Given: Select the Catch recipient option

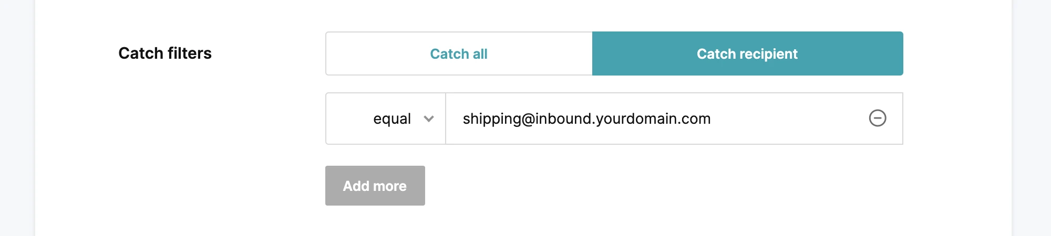Looking at the screenshot, I should [x=747, y=53].
